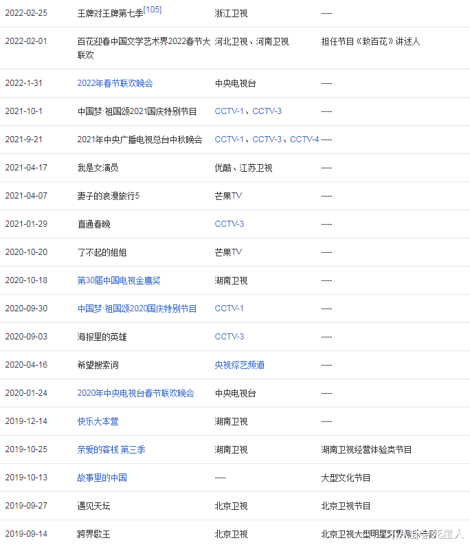Select the 希望搜索词 program title

98,366
